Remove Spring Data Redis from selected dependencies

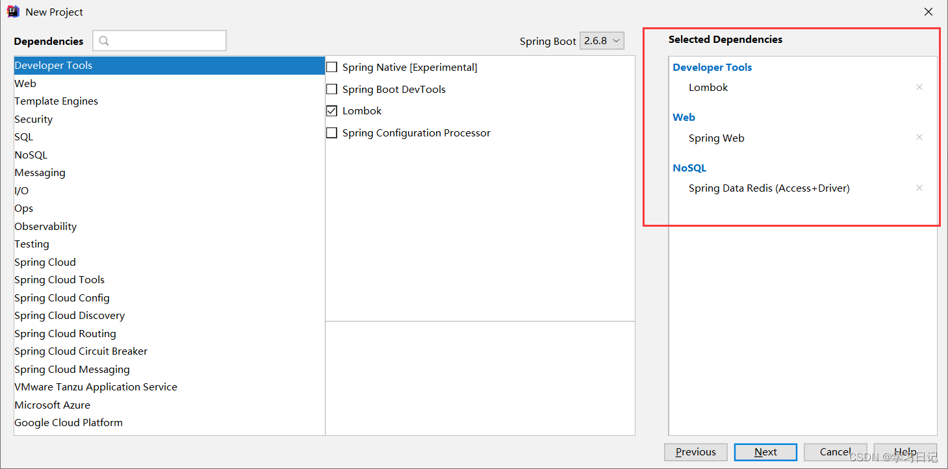click(919, 188)
